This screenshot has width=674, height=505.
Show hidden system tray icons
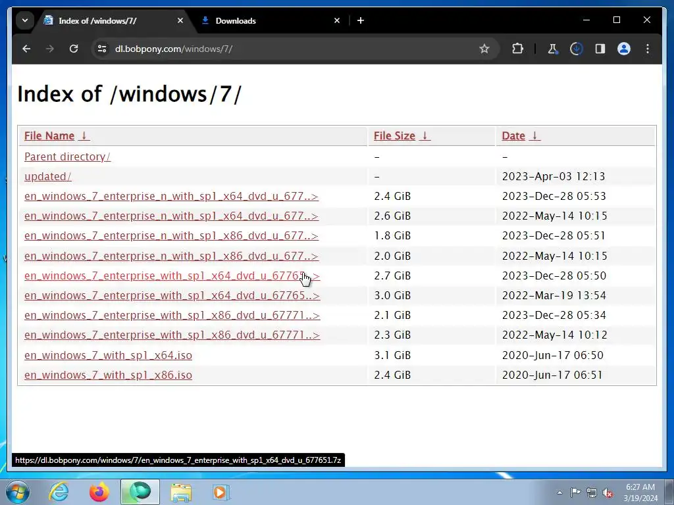[x=559, y=493]
